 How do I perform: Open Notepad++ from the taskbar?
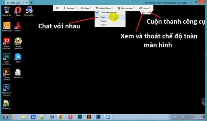[42, 117]
